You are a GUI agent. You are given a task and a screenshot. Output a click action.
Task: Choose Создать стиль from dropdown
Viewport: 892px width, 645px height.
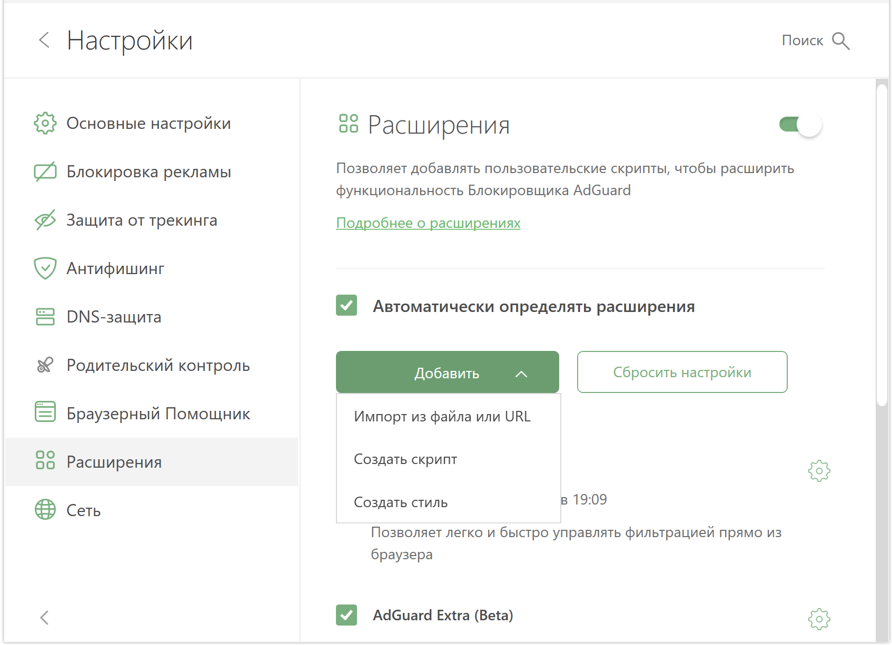pos(448,502)
